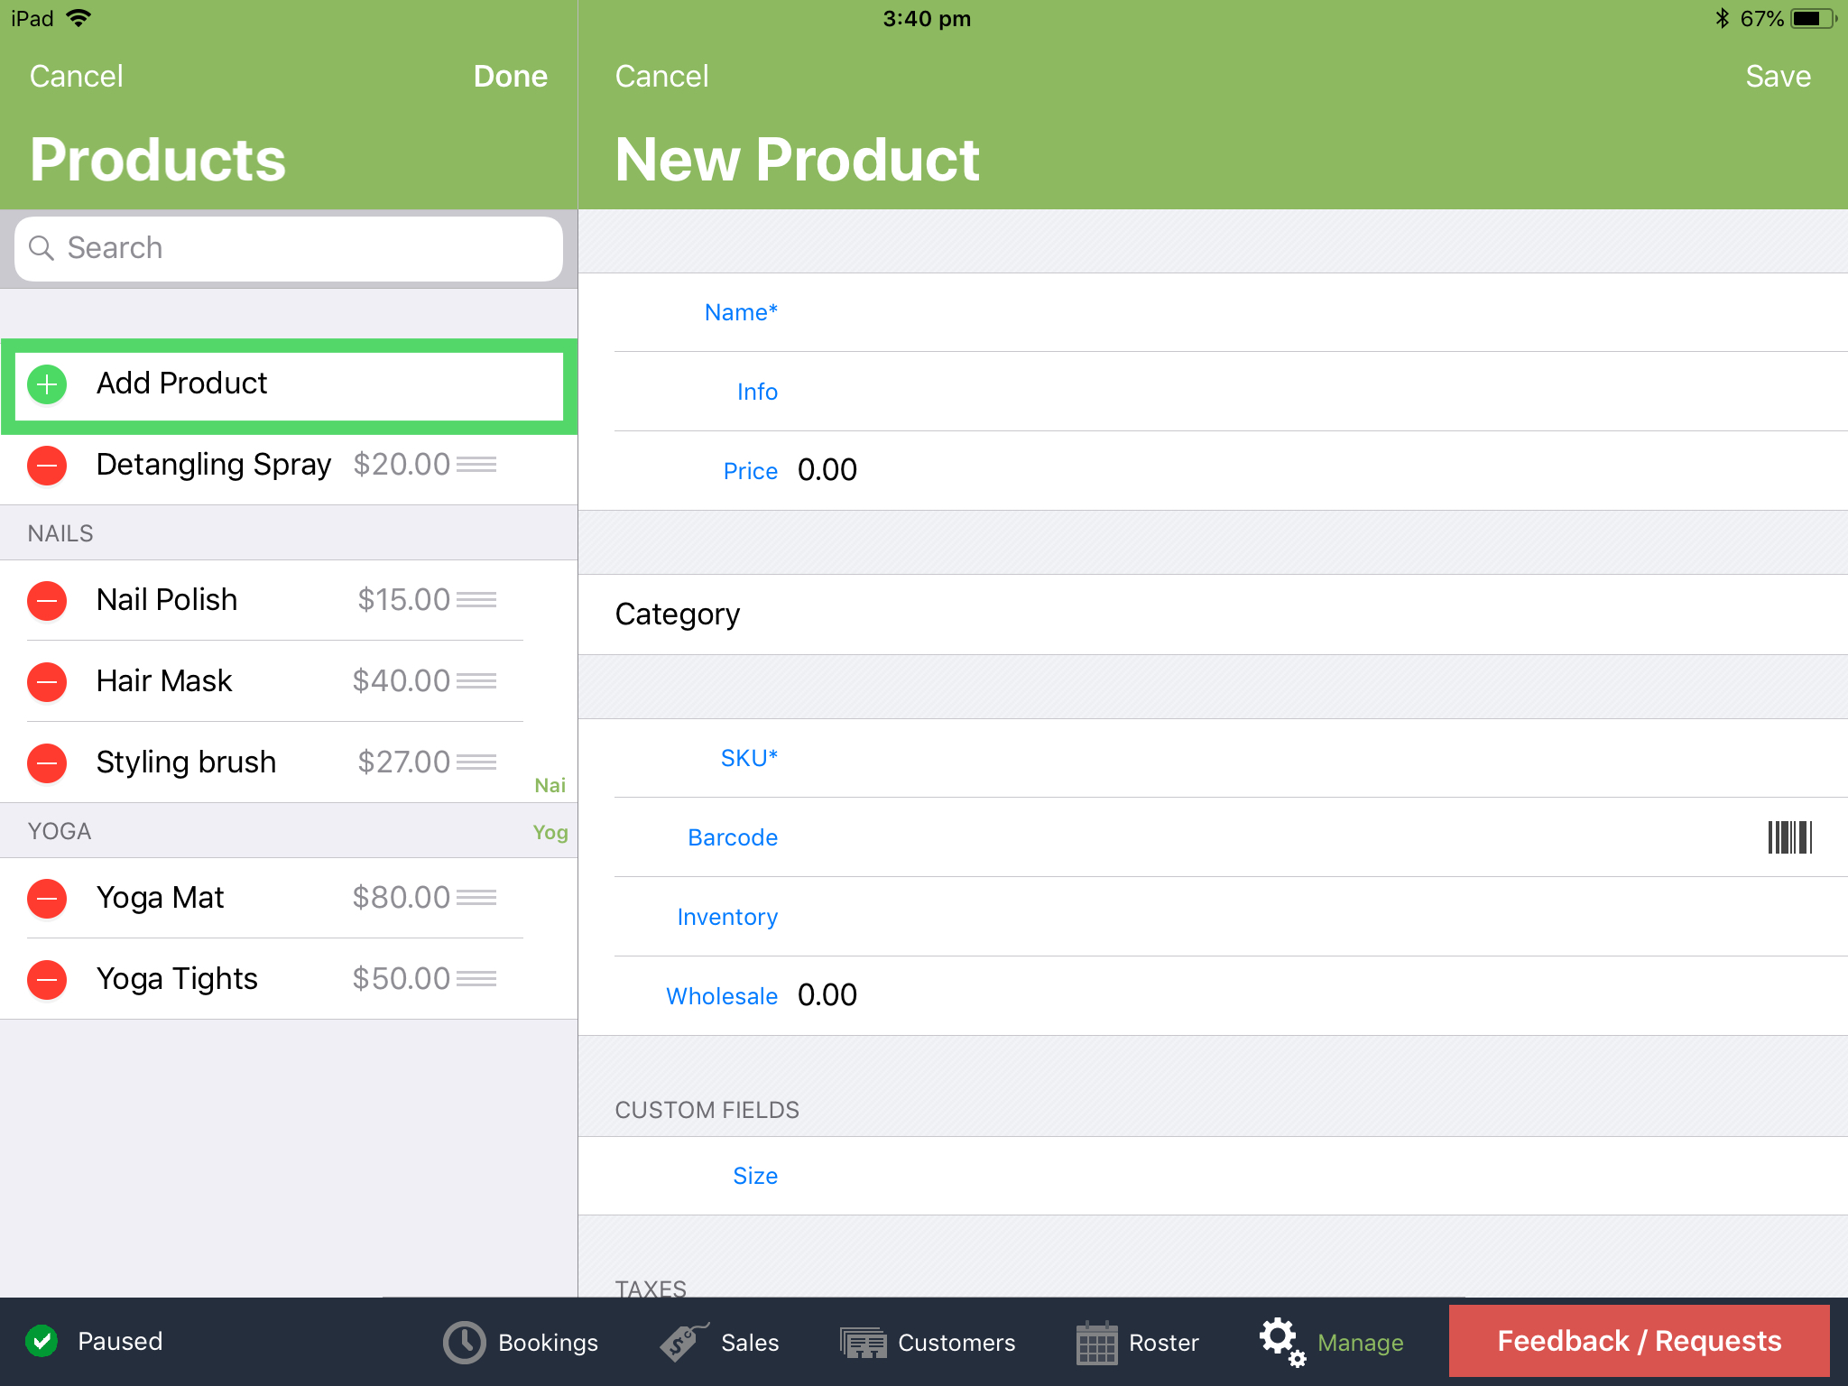
Task: Open the Category selector
Action: point(1213,614)
